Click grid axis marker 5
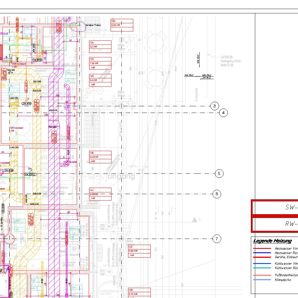The width and height of the screenshot is (298, 298). pos(219,174)
